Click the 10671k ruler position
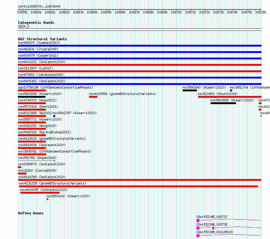This screenshot has width=270, height=239. pos(191,12)
